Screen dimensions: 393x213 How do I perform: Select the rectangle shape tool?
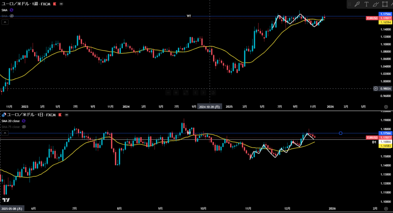pyautogui.click(x=385, y=4)
